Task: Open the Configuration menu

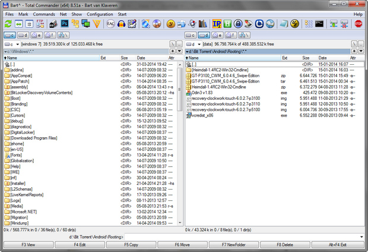Action: coord(100,14)
